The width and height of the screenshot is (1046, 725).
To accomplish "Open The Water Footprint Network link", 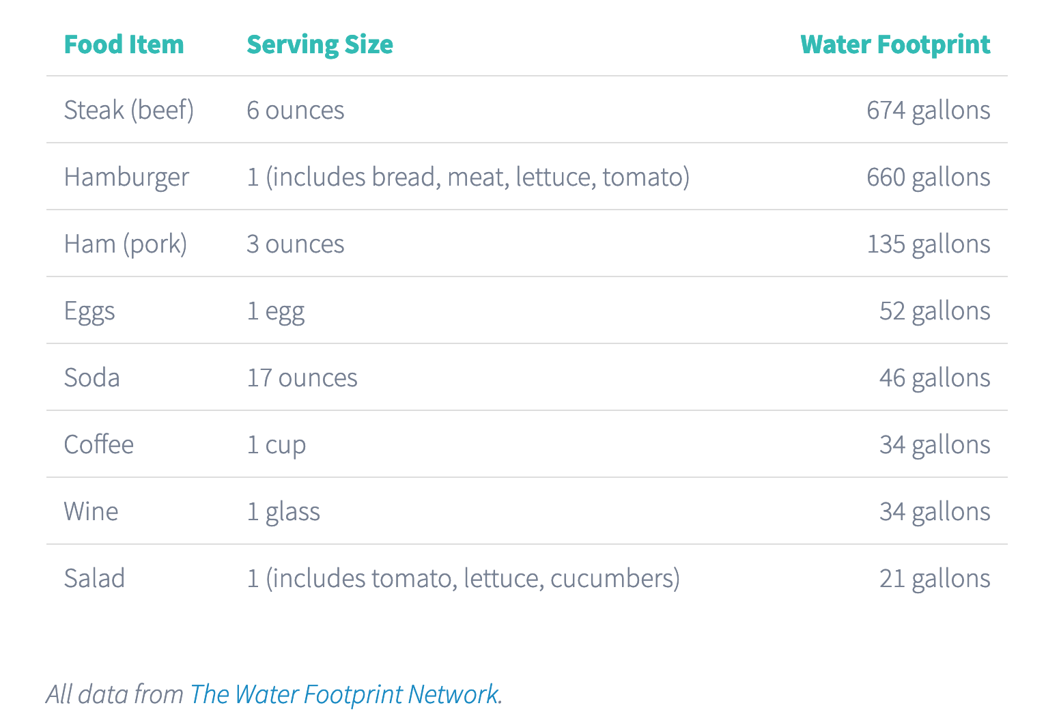I will tap(344, 694).
